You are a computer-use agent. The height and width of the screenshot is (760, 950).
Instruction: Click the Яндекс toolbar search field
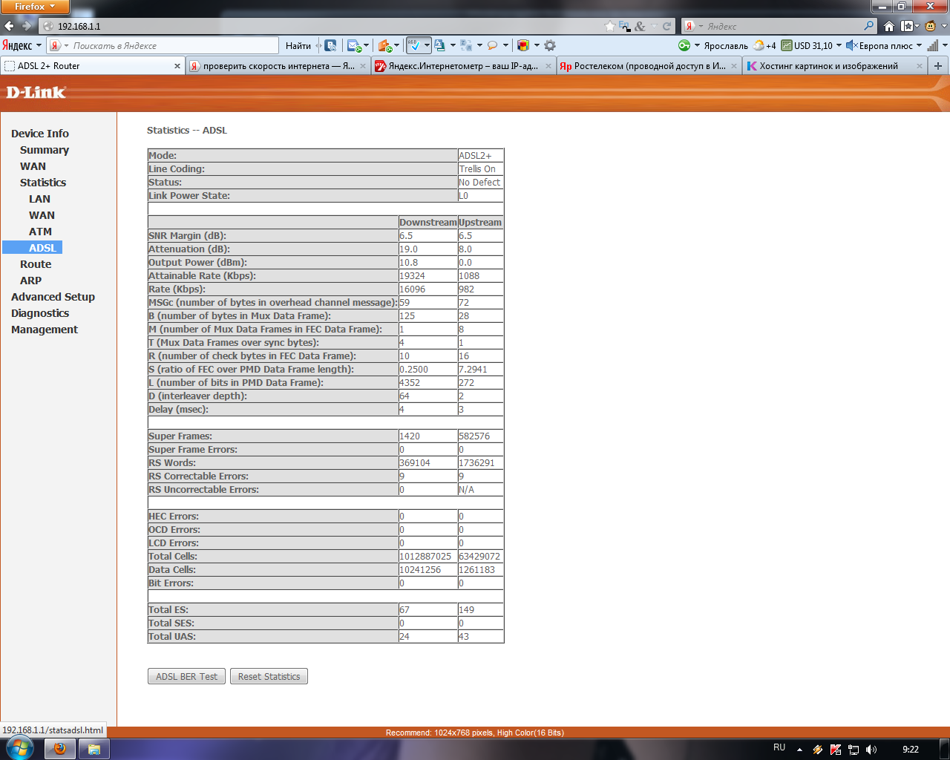coord(171,45)
